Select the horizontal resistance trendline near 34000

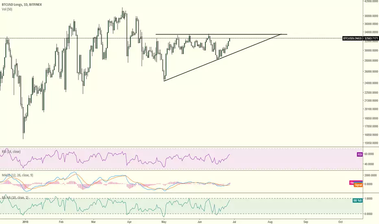(221, 34)
